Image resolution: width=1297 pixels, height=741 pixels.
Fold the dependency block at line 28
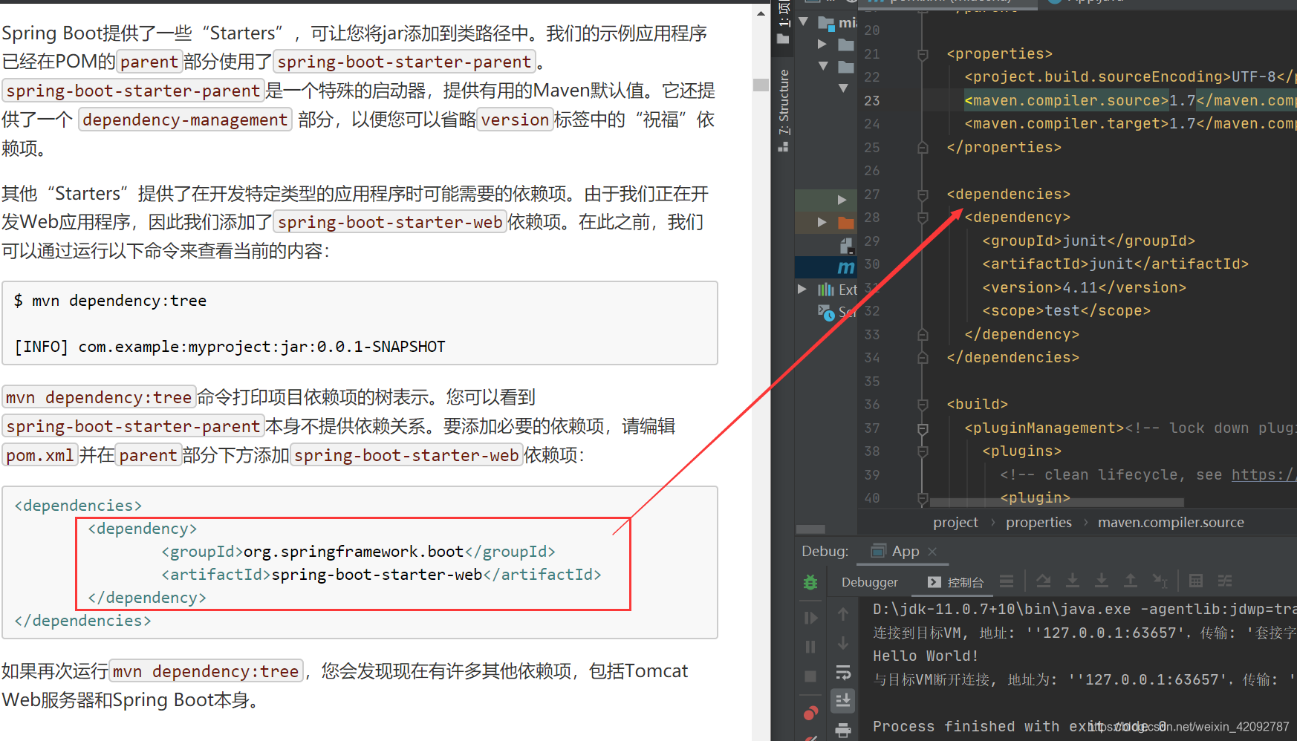(x=923, y=218)
